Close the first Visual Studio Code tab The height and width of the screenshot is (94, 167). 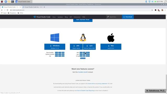[x=20, y=7]
